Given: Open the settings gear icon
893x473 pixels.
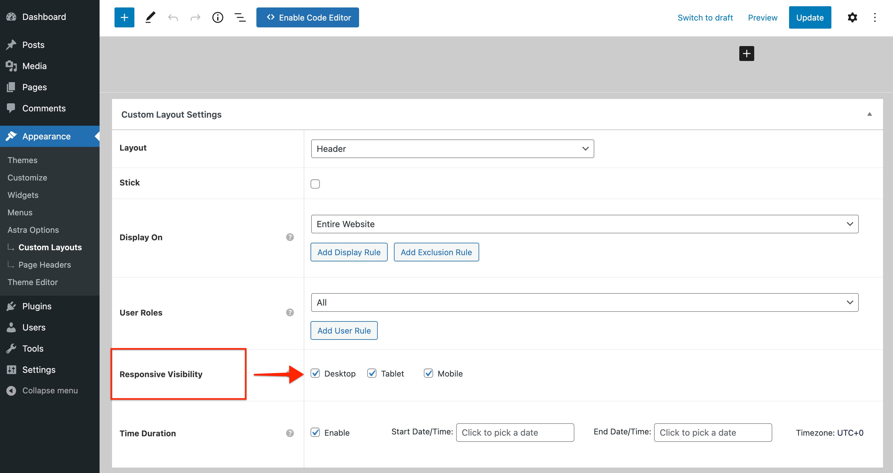Looking at the screenshot, I should 852,17.
